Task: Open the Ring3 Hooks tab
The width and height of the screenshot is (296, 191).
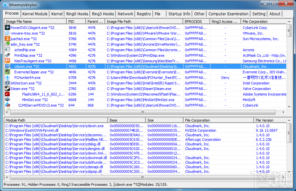Action: coord(103,14)
